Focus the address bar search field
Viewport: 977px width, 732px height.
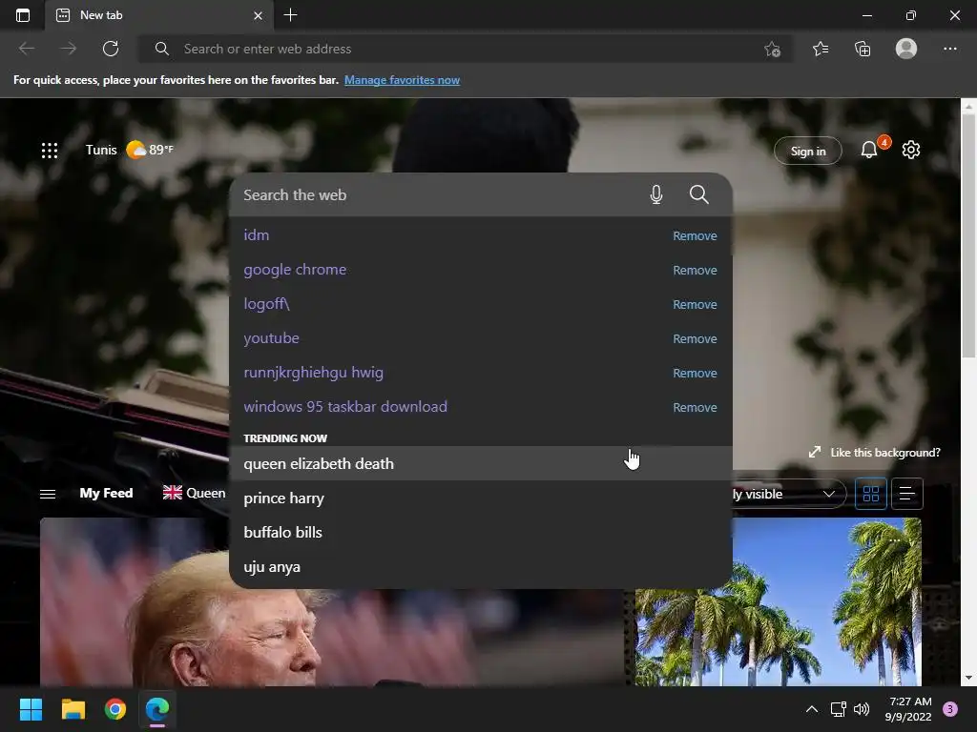[x=465, y=49]
